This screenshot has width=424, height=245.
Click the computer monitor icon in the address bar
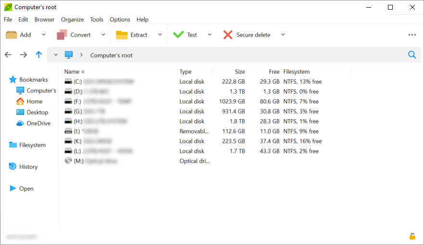pyautogui.click(x=69, y=55)
